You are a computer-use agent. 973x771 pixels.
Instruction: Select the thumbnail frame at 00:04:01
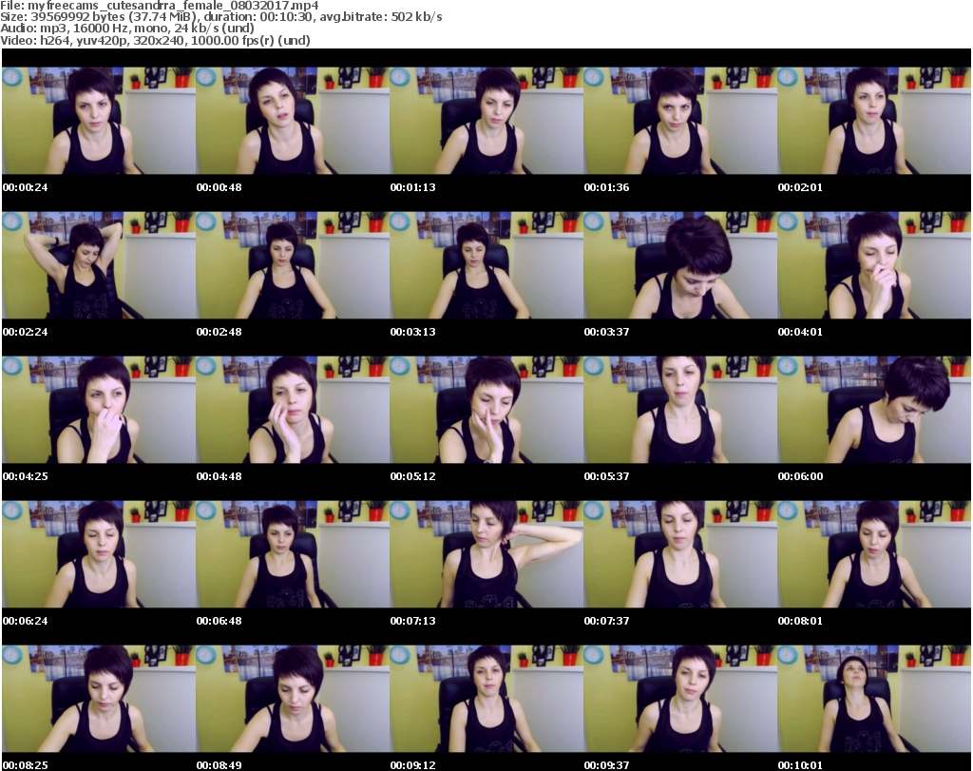(874, 265)
